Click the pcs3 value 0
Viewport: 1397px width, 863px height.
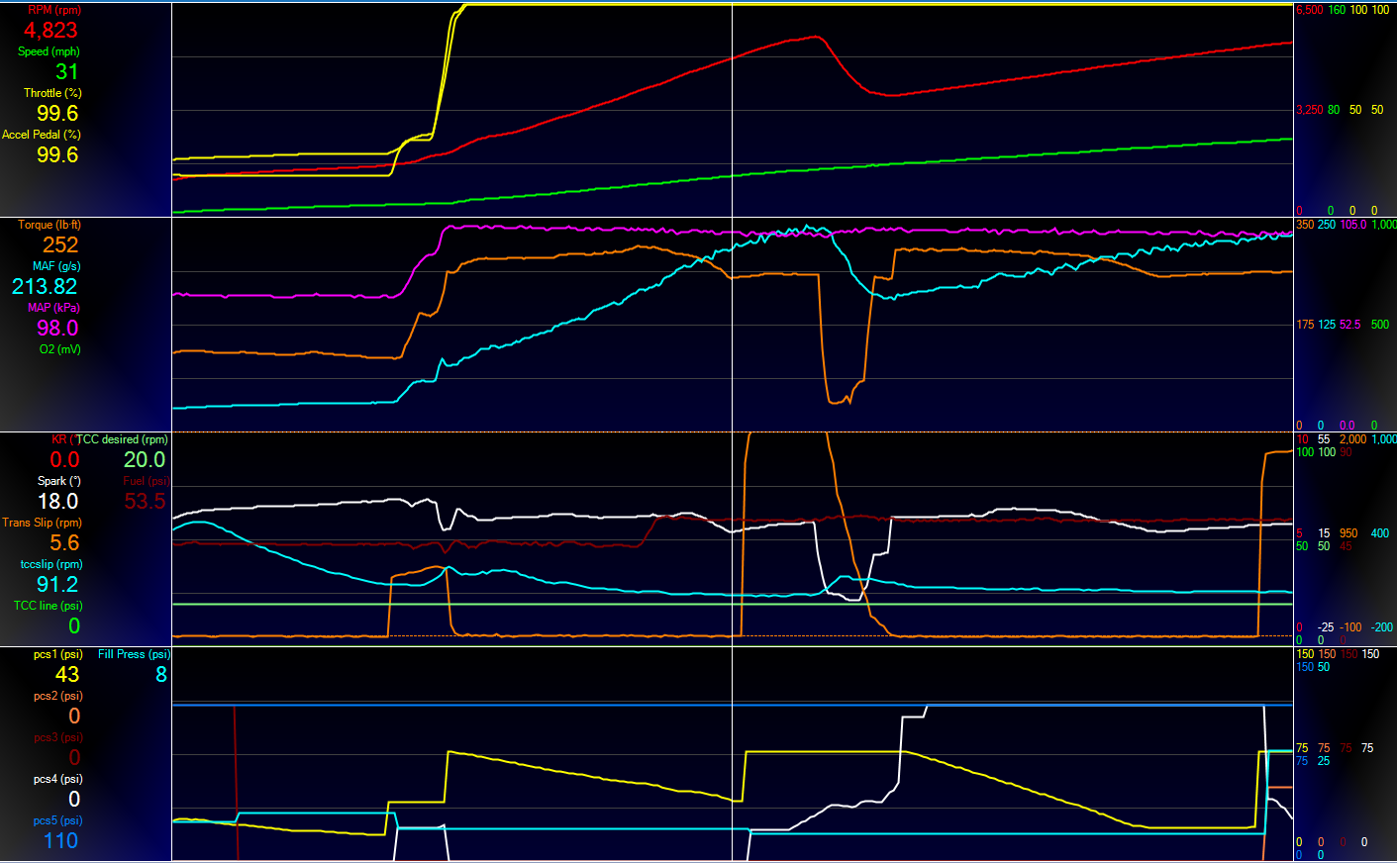(74, 757)
